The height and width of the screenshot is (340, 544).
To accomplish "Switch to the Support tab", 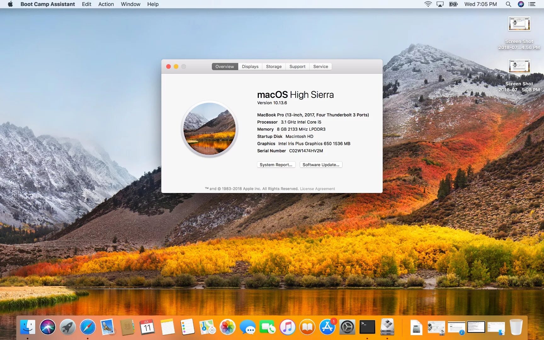I will 297,66.
